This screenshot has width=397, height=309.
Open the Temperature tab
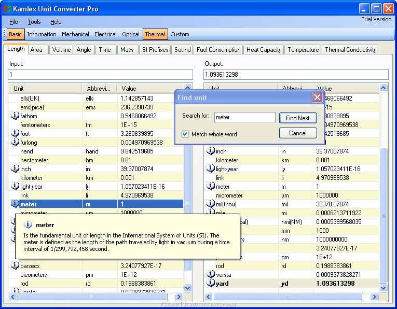[x=303, y=50]
